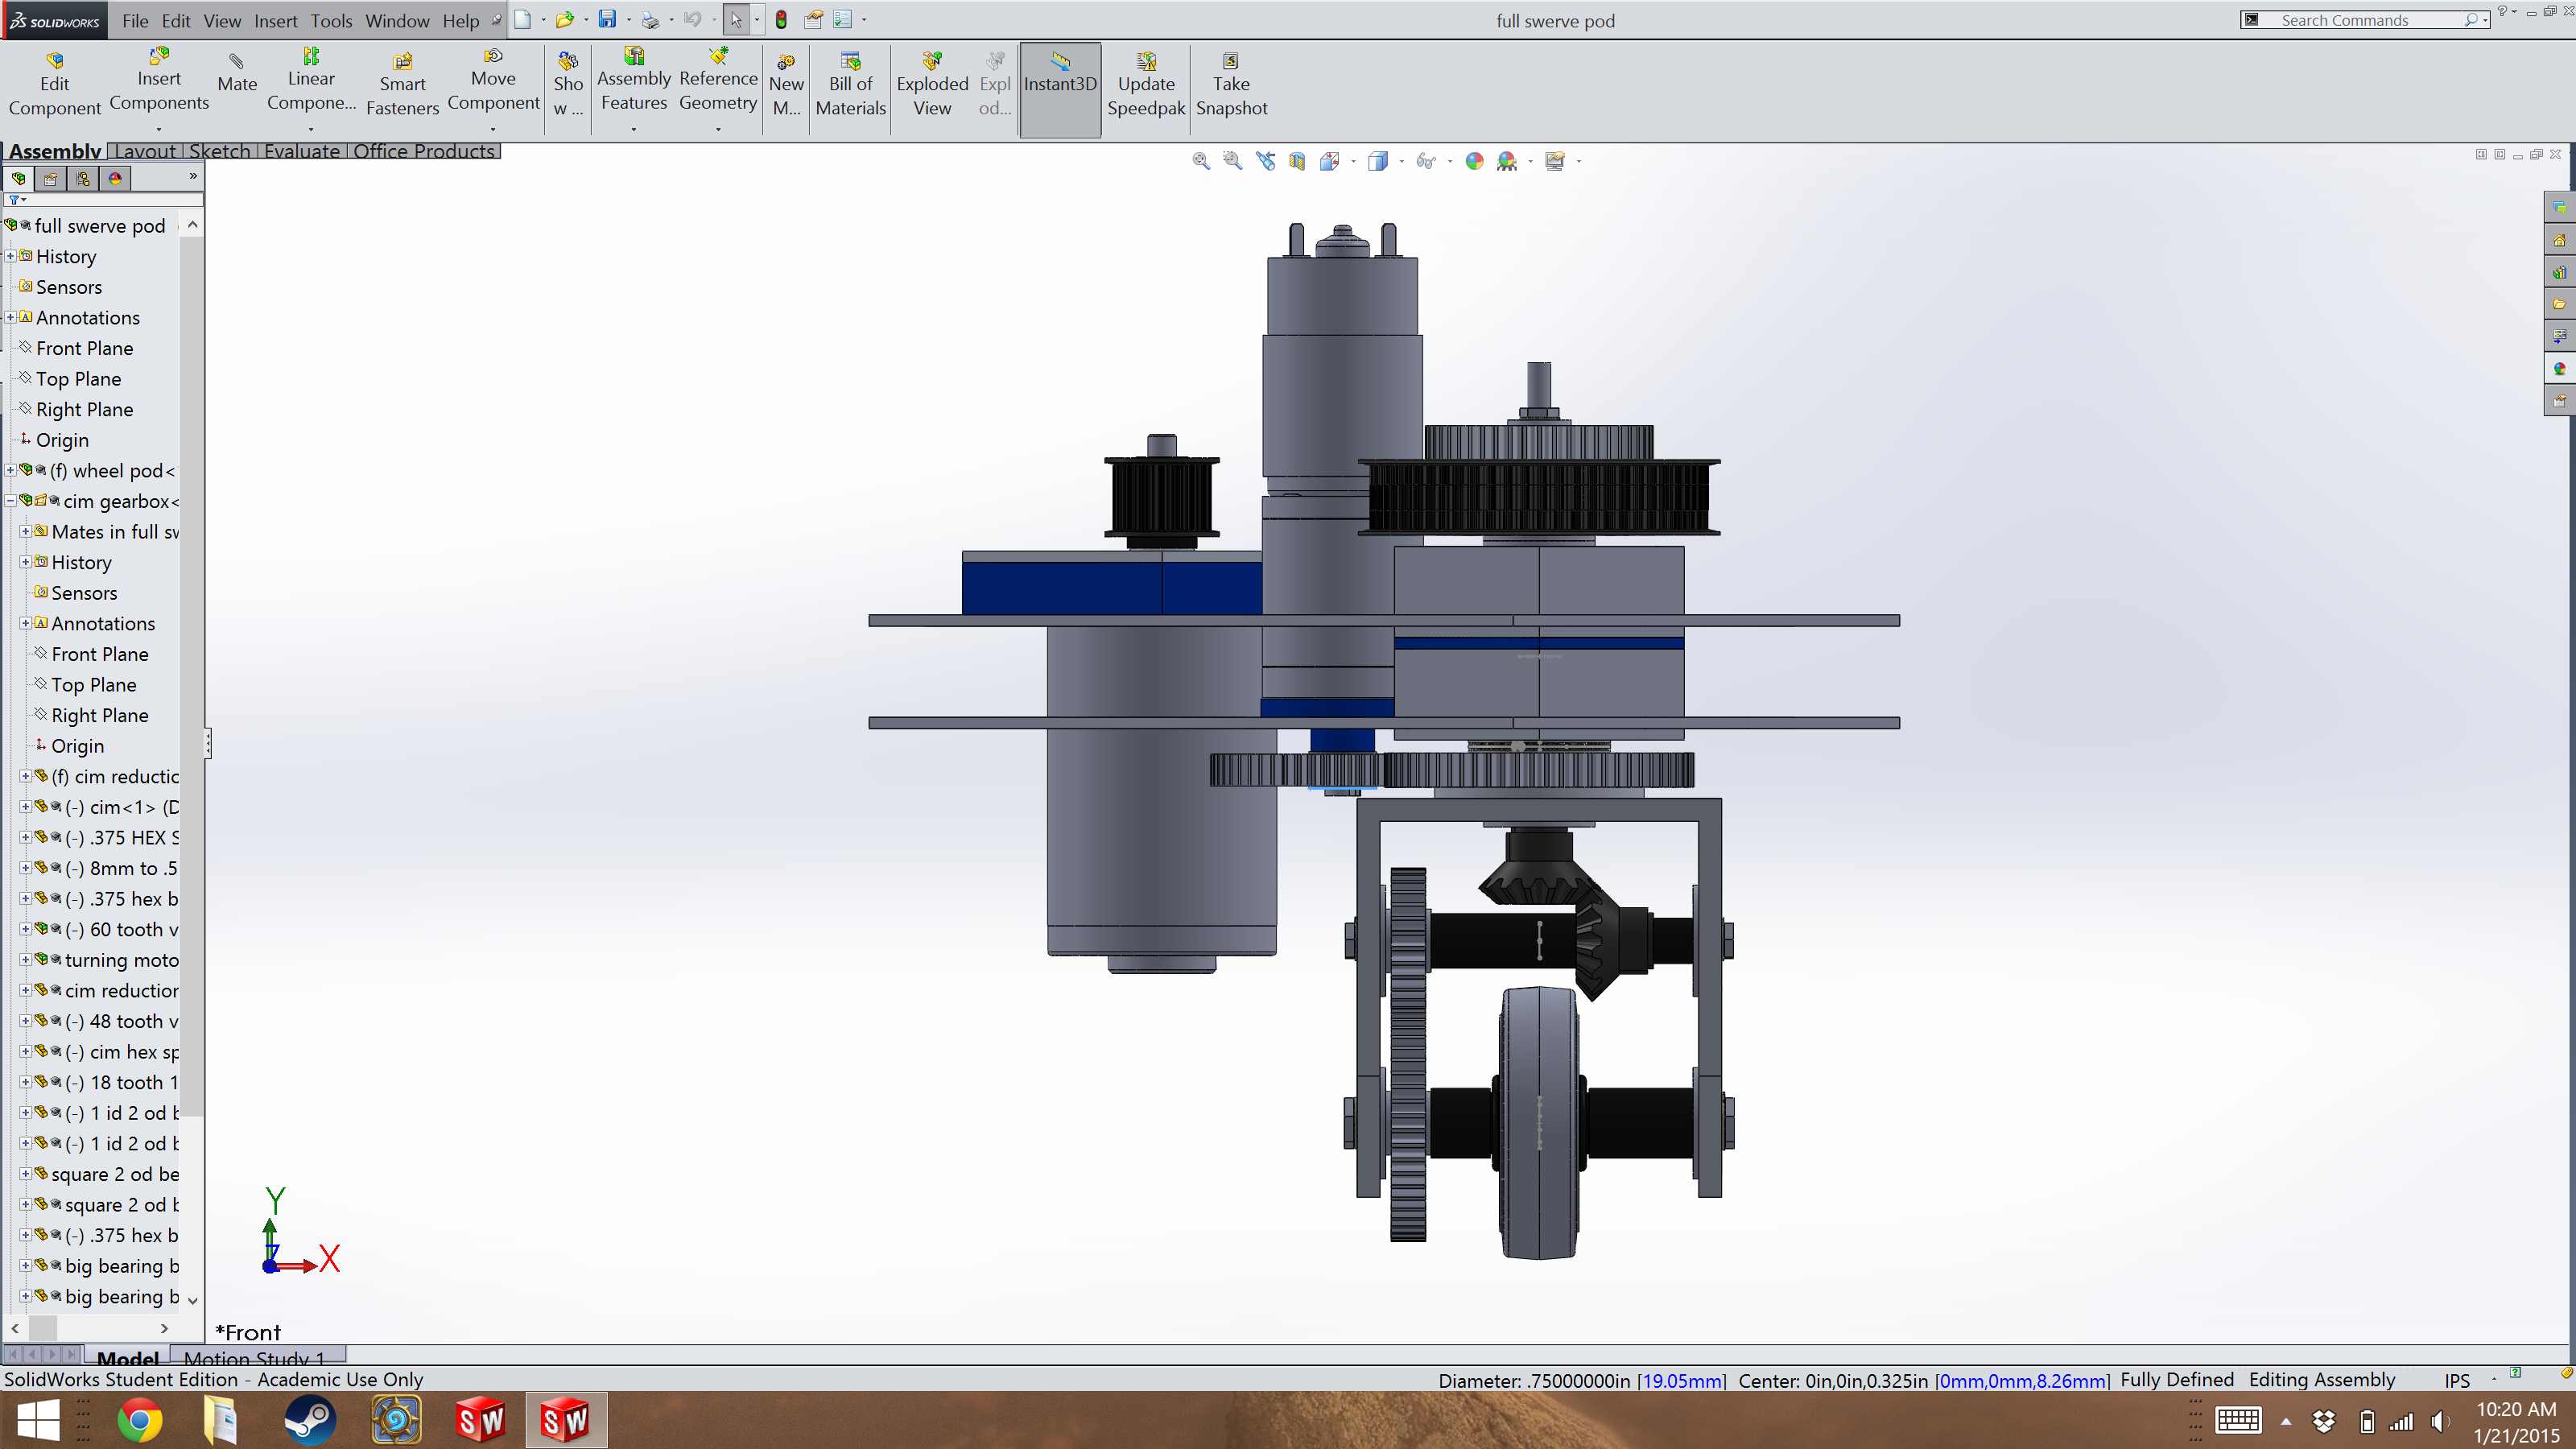Expand the Annotations folder under full swerve pod
Viewport: 2576px width, 1449px height.
click(x=10, y=317)
